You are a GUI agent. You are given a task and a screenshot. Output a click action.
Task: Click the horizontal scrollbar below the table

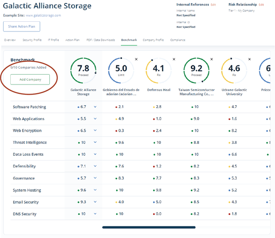point(149,227)
